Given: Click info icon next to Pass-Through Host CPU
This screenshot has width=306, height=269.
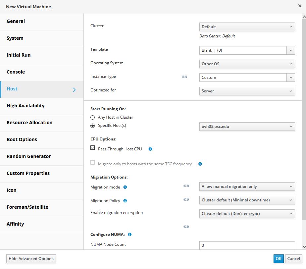Looking at the screenshot, I should [x=150, y=149].
